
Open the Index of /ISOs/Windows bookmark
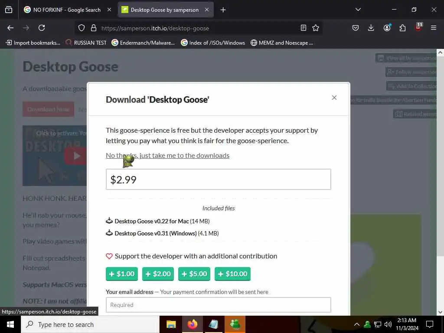tap(213, 43)
